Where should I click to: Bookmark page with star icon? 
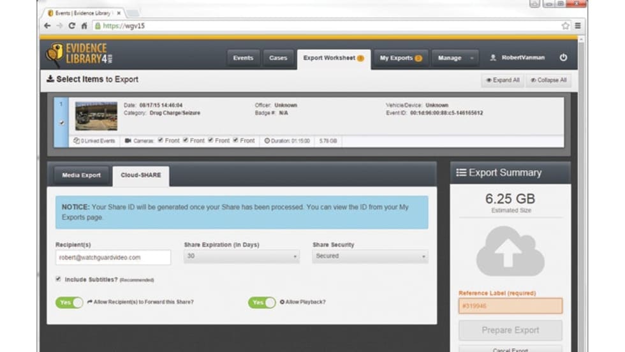pos(565,26)
